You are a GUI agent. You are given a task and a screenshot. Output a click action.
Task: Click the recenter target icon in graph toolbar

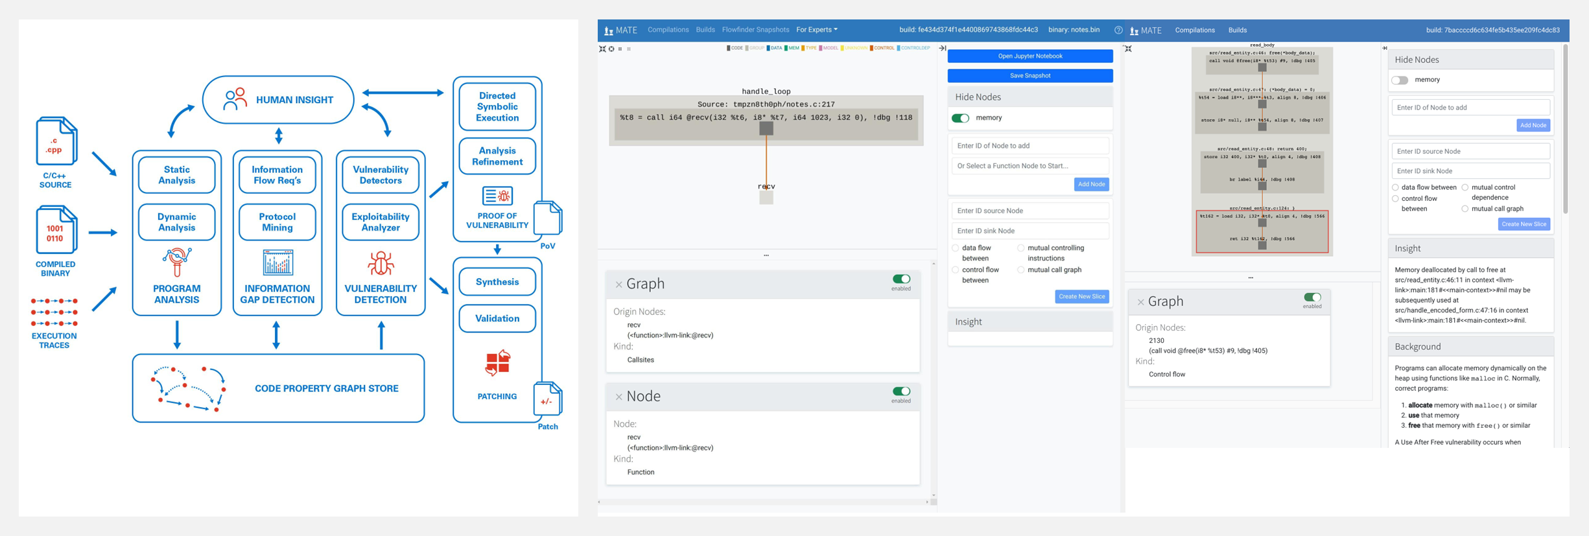tap(611, 49)
